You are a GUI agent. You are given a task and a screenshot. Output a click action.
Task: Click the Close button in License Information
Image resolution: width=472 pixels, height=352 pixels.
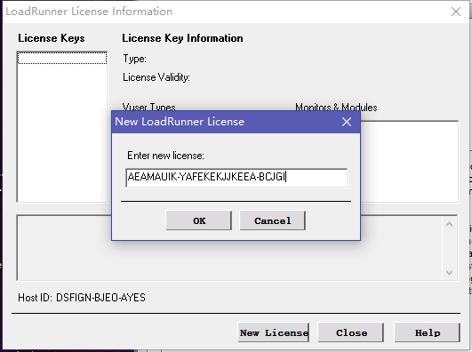pos(351,332)
